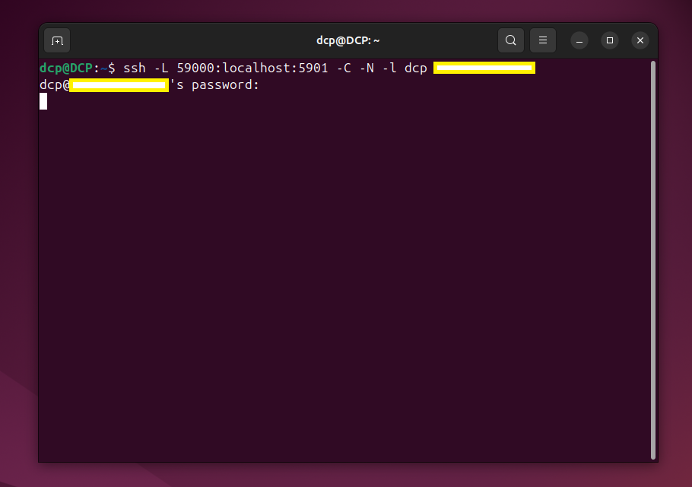The image size is (692, 487).
Task: Close the terminal window
Action: click(x=640, y=40)
